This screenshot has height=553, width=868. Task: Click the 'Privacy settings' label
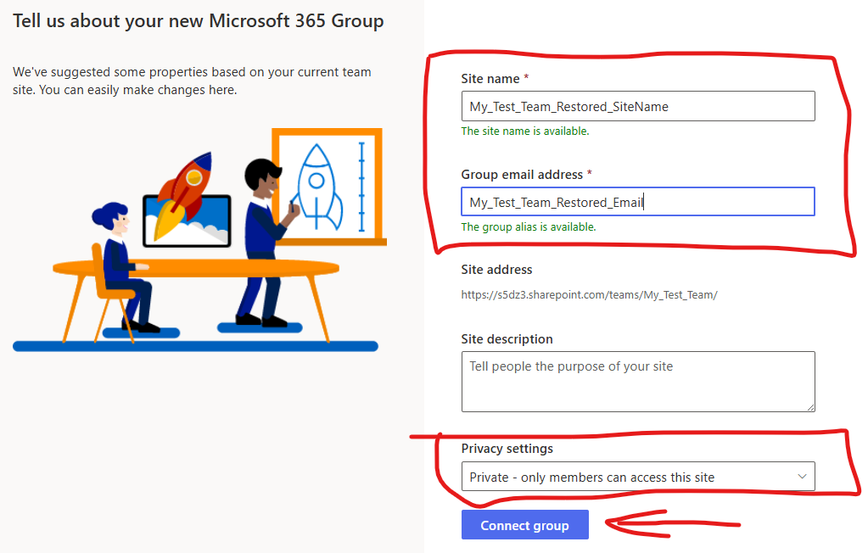507,449
